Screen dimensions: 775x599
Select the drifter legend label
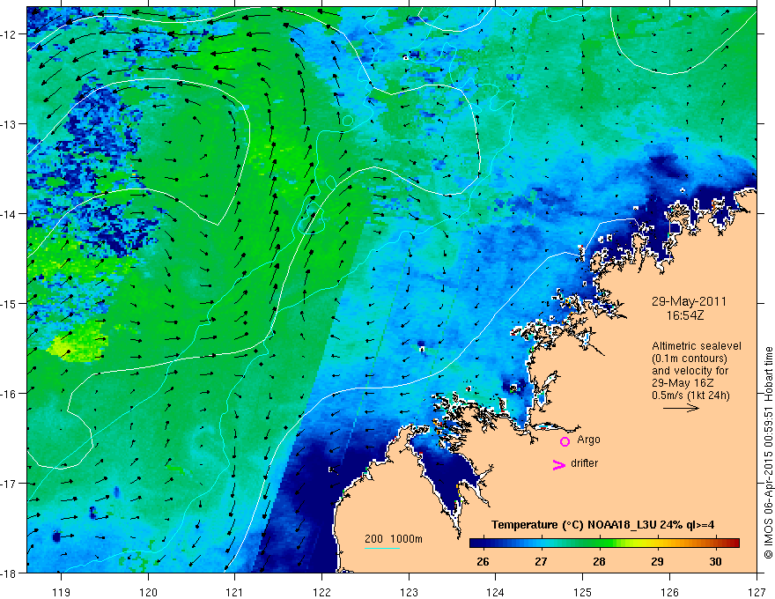584,463
